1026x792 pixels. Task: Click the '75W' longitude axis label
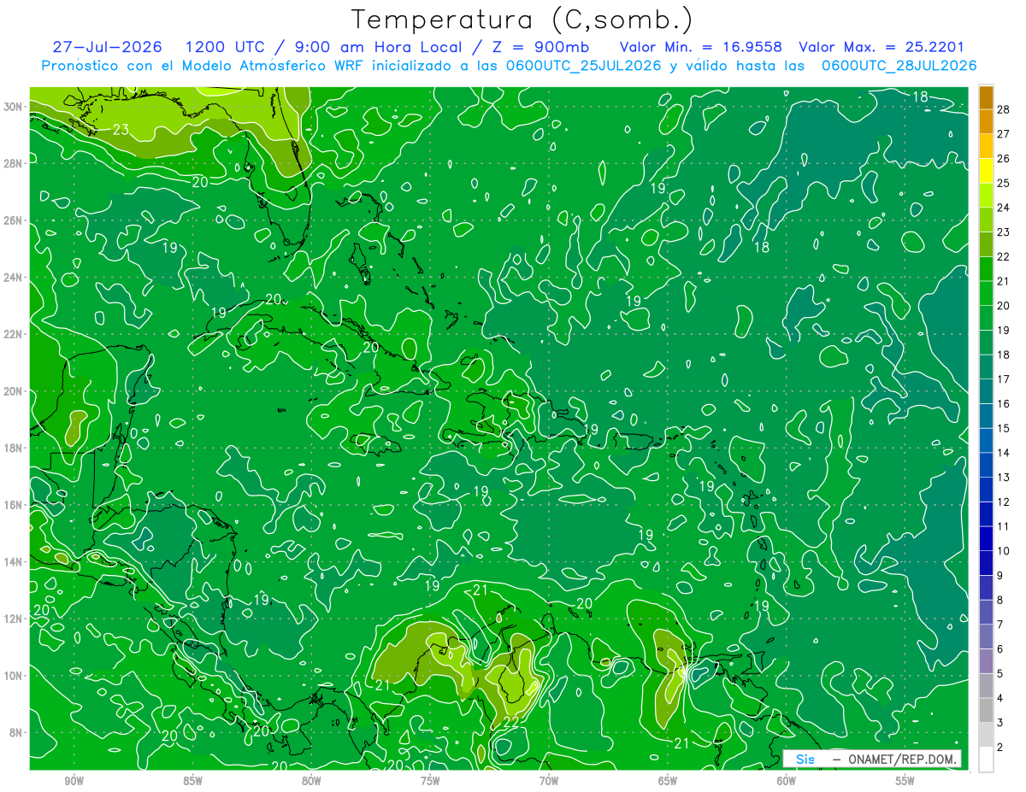click(x=430, y=781)
